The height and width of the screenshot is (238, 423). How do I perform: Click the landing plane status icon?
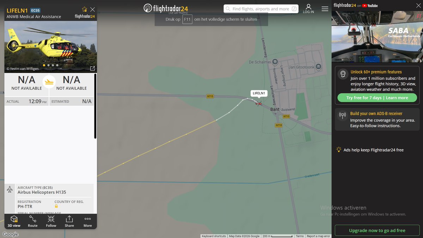[49, 82]
